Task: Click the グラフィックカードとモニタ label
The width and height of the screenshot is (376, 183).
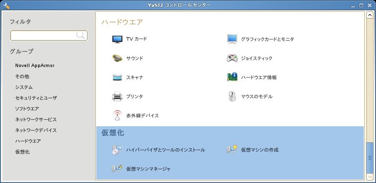Action: pos(267,39)
